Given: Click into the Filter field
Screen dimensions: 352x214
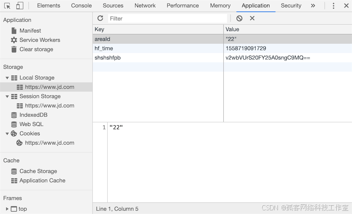Looking at the screenshot, I should click(x=167, y=18).
